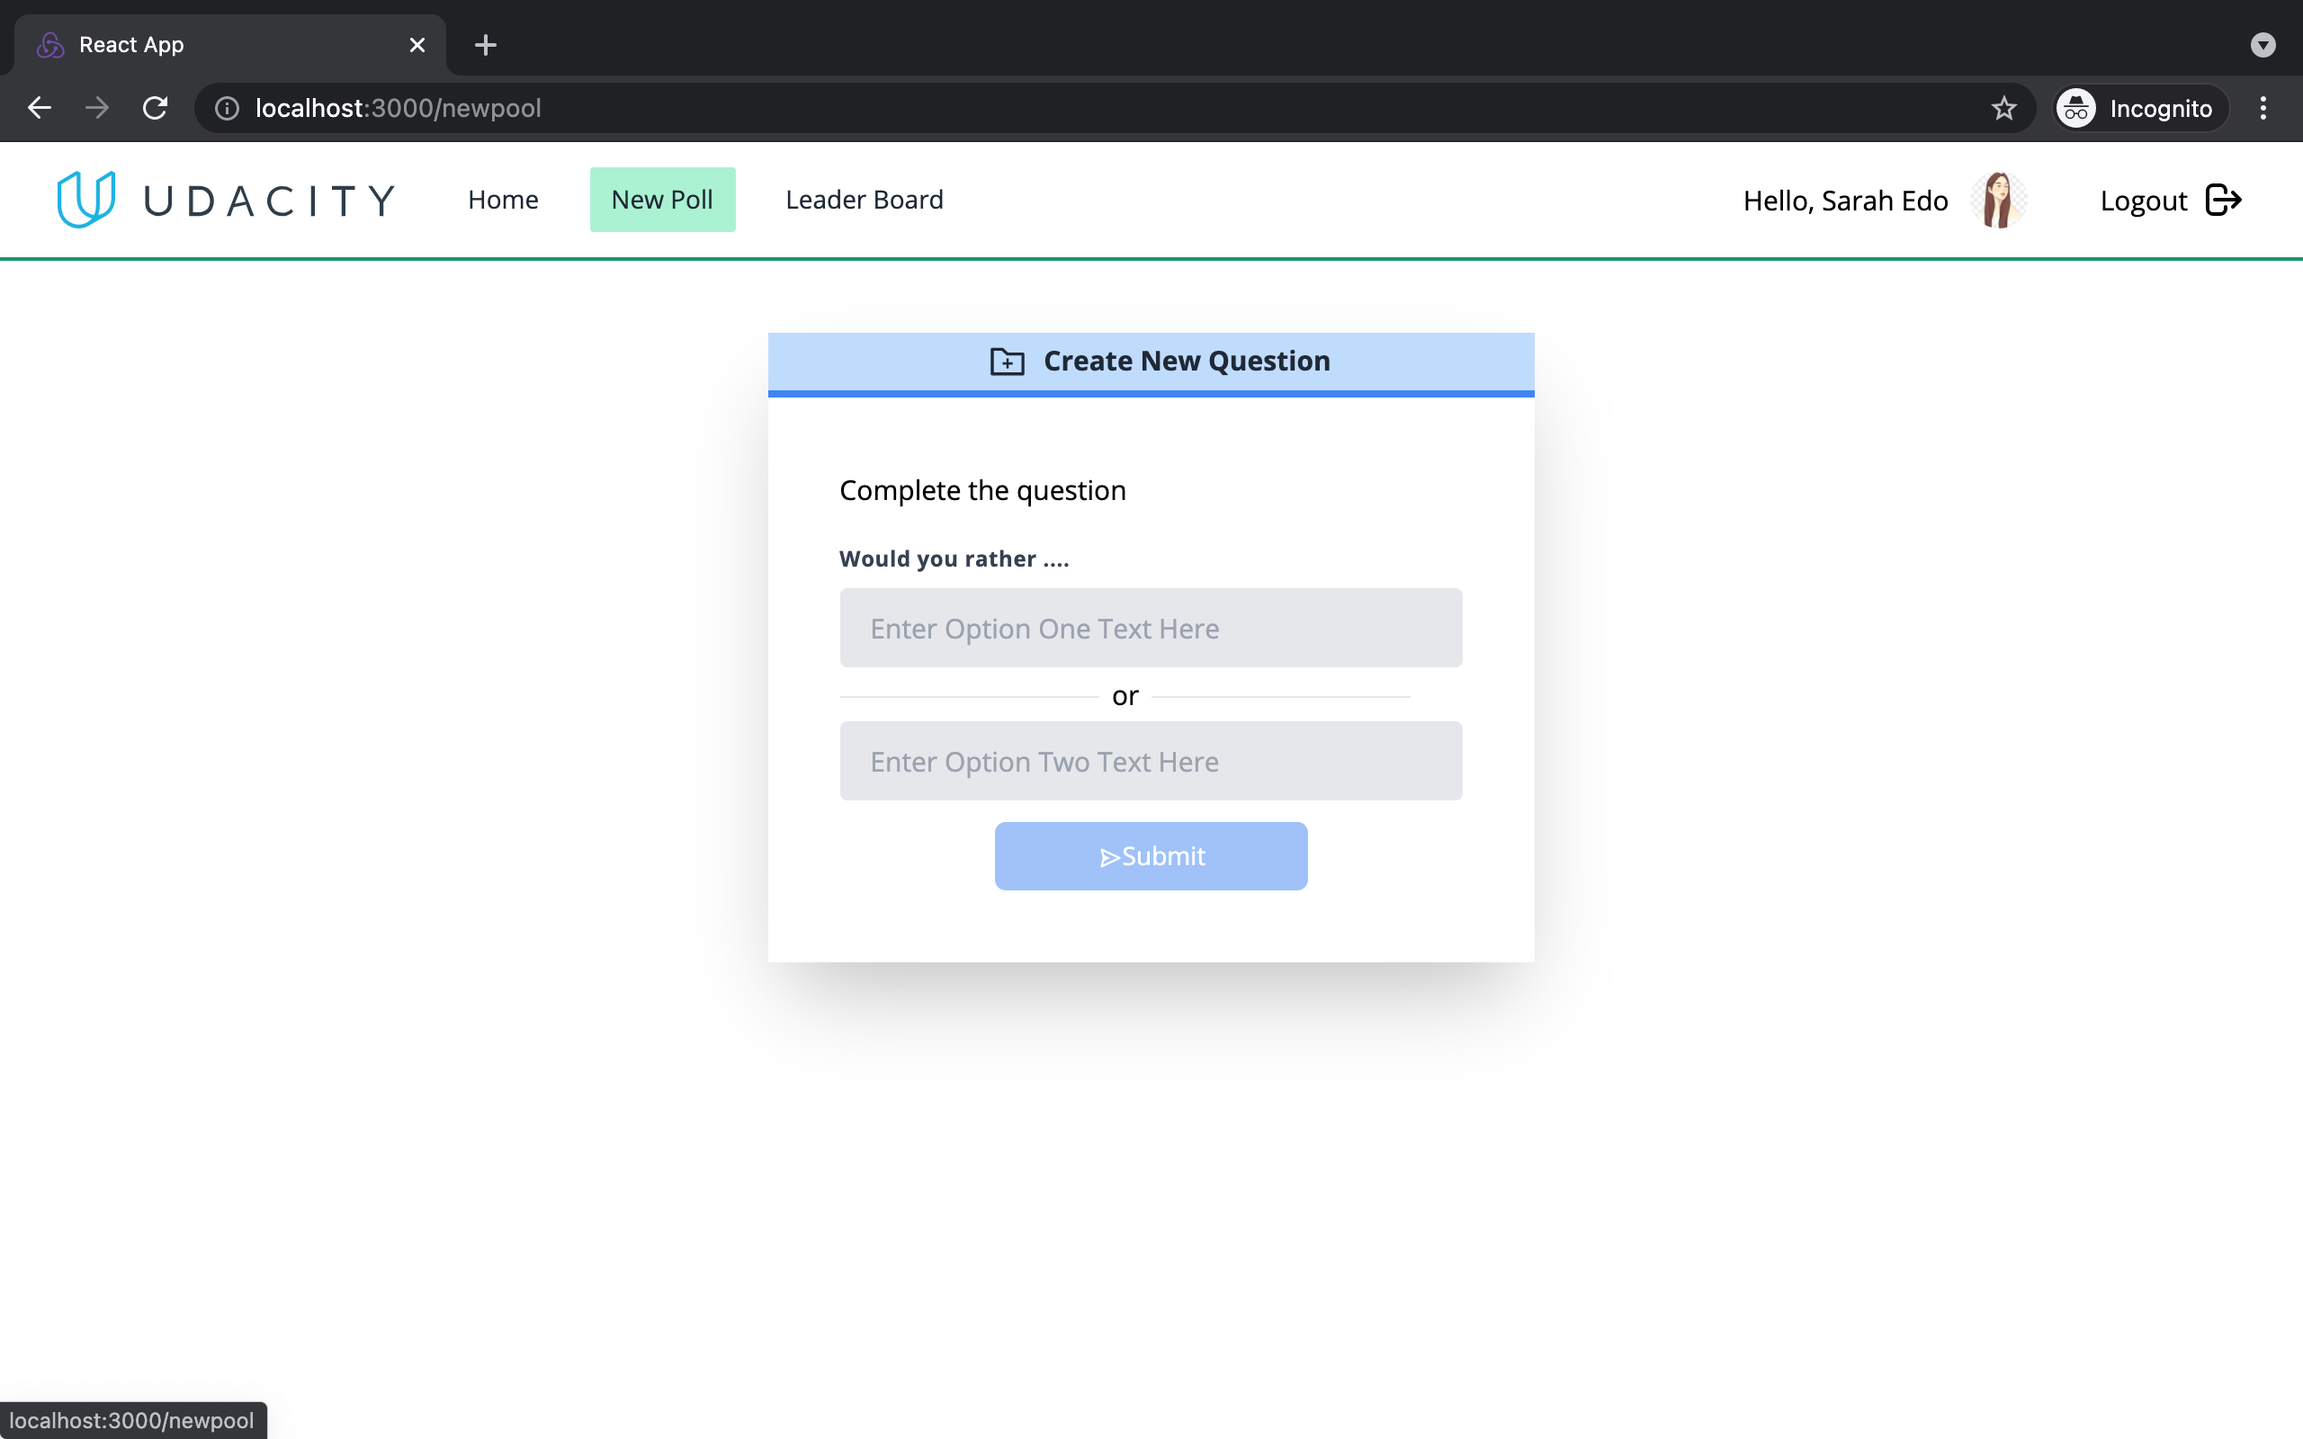Close the React App tab
The height and width of the screenshot is (1439, 2303).
(417, 45)
